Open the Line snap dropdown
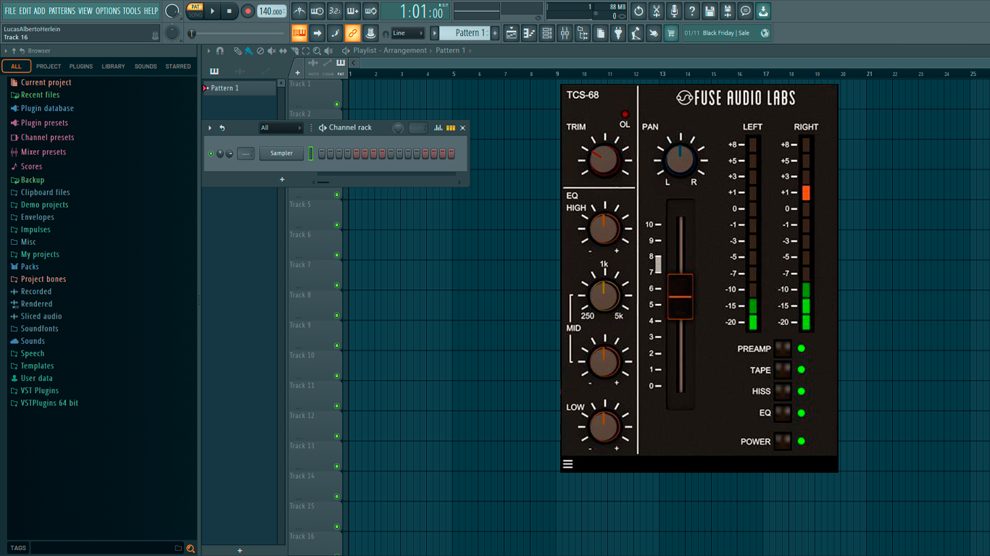990x556 pixels. 408,33
